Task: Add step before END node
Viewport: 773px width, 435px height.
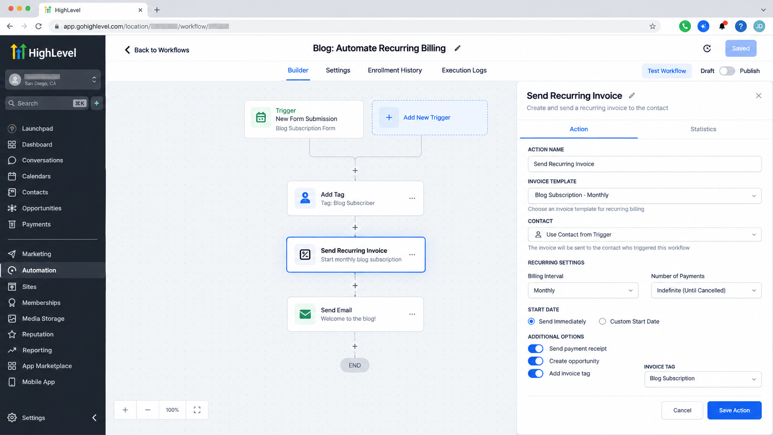Action: (x=355, y=346)
